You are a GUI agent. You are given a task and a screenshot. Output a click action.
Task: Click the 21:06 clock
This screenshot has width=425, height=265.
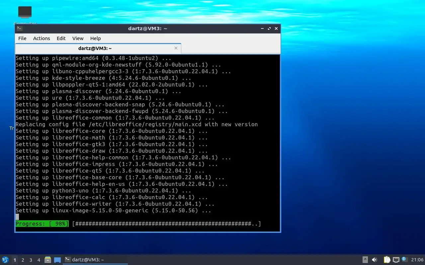point(417,260)
